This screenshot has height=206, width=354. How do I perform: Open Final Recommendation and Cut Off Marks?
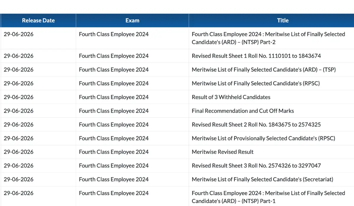[x=242, y=111]
